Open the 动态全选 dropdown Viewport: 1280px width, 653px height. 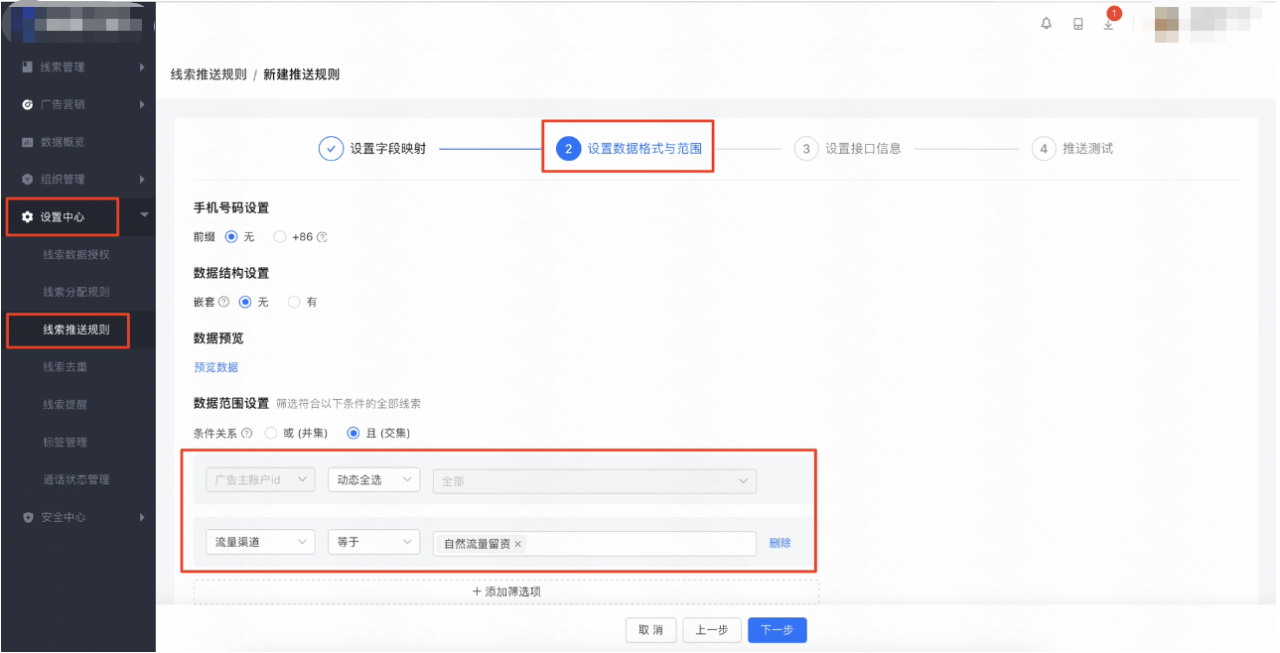click(x=373, y=479)
